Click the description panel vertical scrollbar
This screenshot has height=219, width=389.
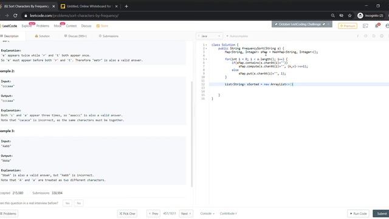point(192,134)
